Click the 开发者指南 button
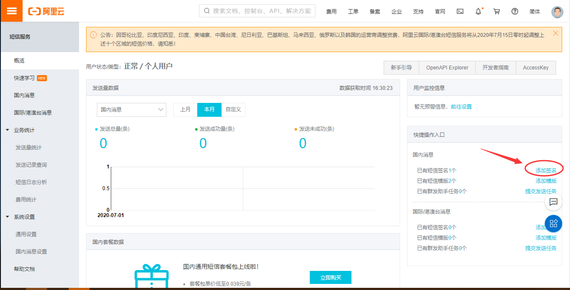570x290 pixels. [495, 68]
